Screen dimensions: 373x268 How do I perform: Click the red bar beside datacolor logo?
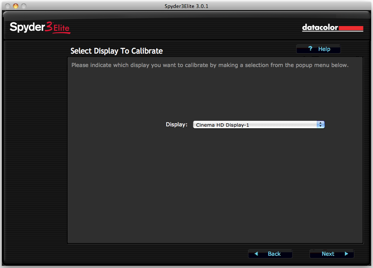tap(351, 28)
